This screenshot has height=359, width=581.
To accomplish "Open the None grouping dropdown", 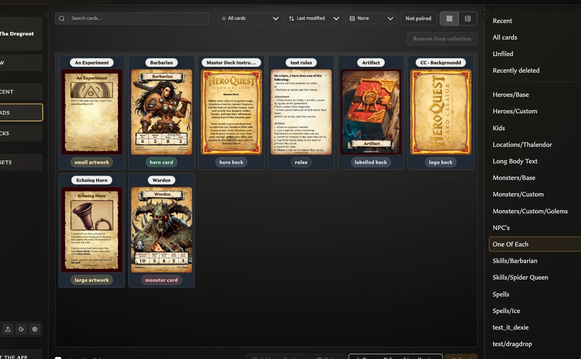I will [x=372, y=19].
